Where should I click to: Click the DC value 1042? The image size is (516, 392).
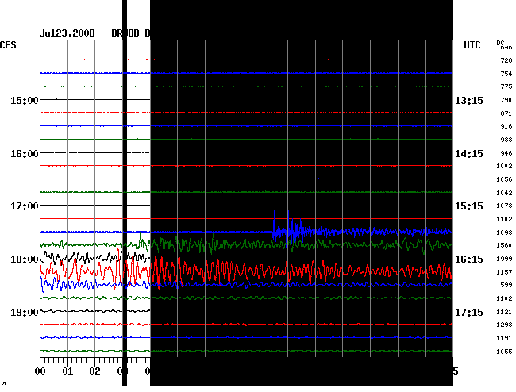click(504, 193)
